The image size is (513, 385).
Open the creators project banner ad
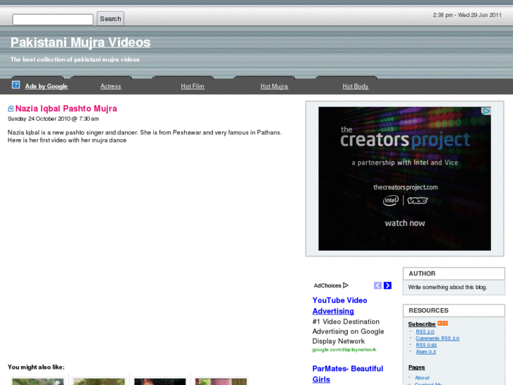pos(404,179)
